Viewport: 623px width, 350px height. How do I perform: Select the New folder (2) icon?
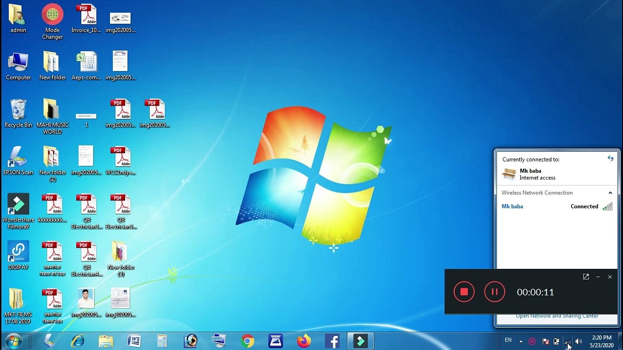point(52,164)
